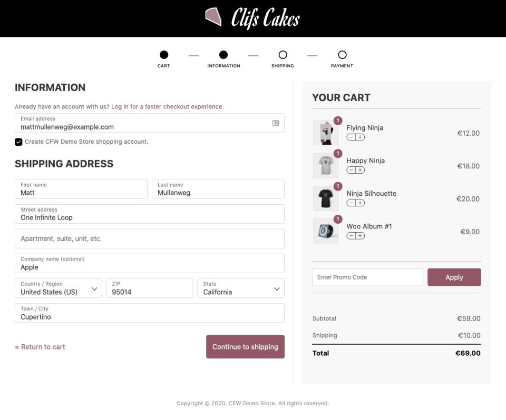
Task: Click the Log in for faster checkout link
Action: coord(167,106)
